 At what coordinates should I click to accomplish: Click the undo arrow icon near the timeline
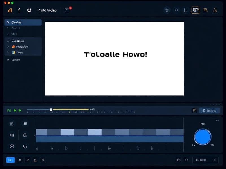(25, 147)
